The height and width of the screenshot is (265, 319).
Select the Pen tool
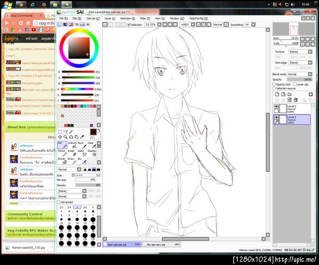click(62, 145)
